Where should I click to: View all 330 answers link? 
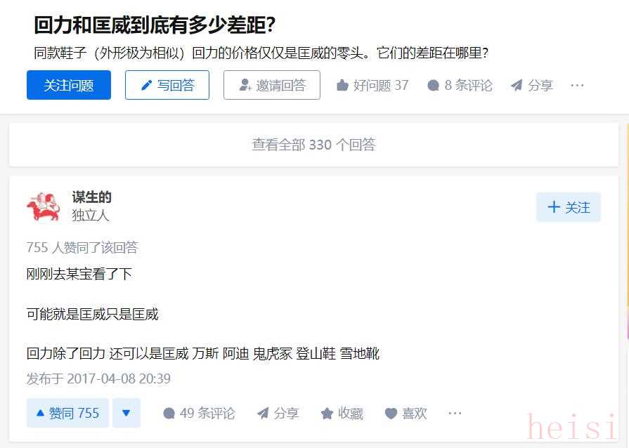click(x=313, y=145)
